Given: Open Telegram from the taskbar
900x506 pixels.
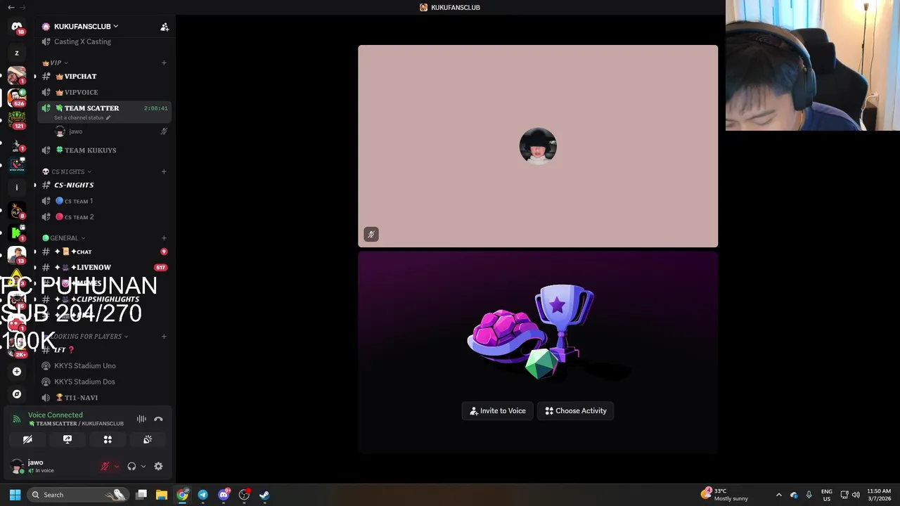Looking at the screenshot, I should pos(202,495).
